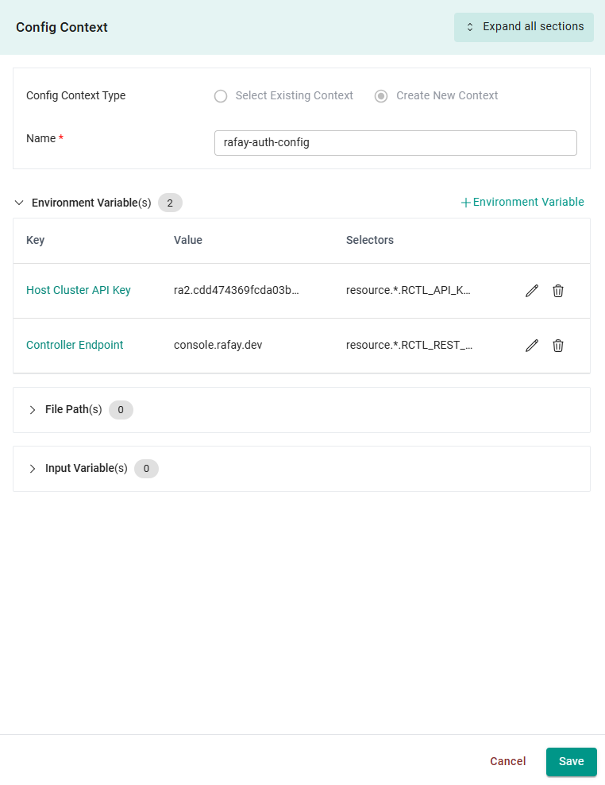Click the pencil icon on the first row
This screenshot has width=605, height=785.
[x=531, y=290]
